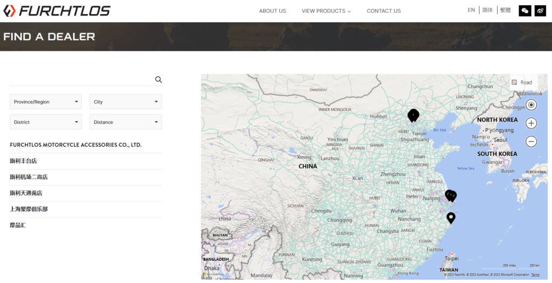
Task: Click the CHINA label on map
Action: (x=308, y=166)
